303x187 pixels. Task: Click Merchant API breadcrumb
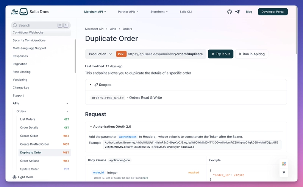(94, 29)
